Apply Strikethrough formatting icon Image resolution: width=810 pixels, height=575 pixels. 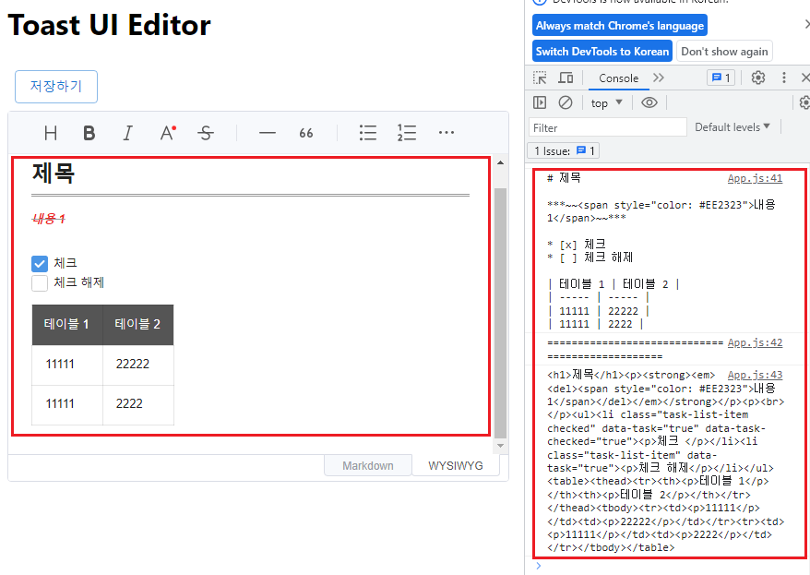point(206,133)
